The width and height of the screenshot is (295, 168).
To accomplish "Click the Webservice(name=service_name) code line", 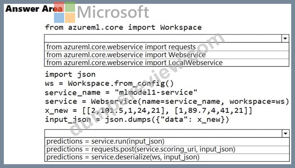I will click(x=167, y=101).
